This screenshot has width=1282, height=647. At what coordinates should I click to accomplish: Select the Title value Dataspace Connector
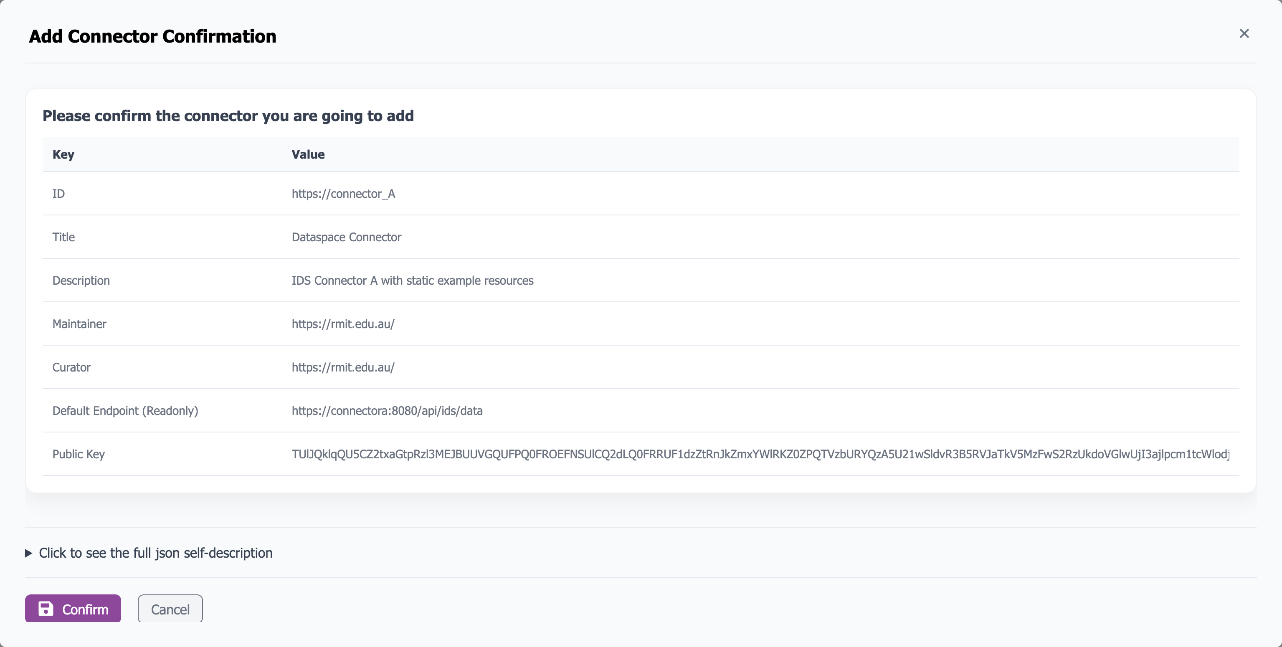[x=346, y=237]
